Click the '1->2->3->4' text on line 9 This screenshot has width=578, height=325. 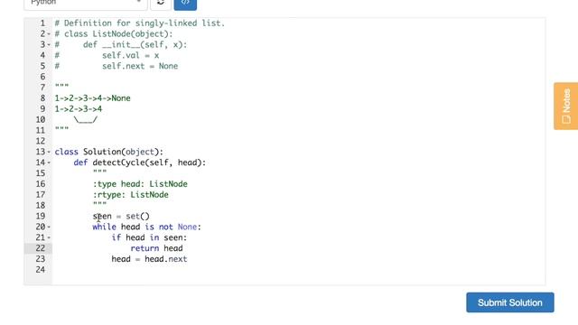(79, 109)
